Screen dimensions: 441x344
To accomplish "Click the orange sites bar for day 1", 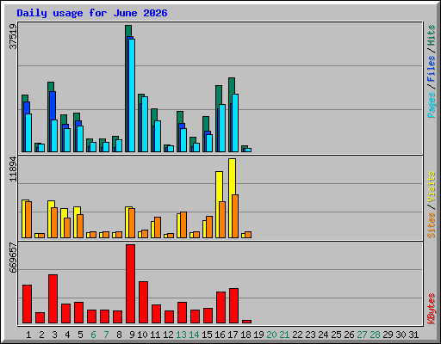I will pyautogui.click(x=28, y=219).
